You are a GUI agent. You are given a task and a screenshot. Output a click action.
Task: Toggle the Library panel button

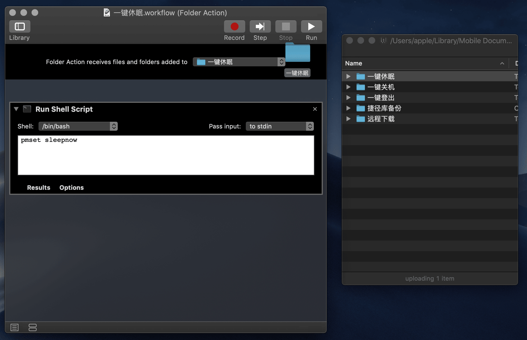pyautogui.click(x=20, y=26)
